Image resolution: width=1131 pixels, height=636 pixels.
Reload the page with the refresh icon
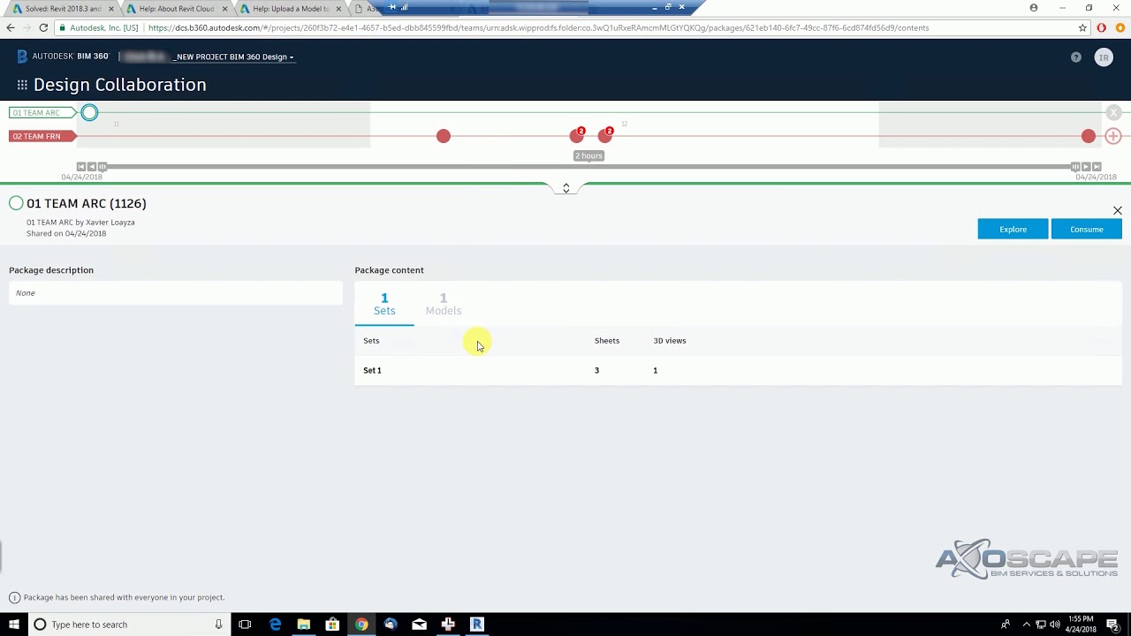point(43,28)
